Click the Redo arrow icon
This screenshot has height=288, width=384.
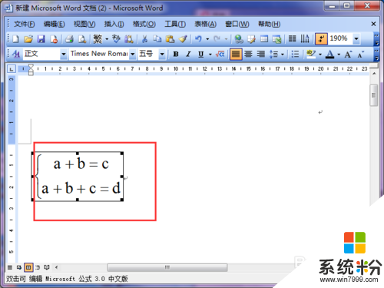click(x=217, y=39)
